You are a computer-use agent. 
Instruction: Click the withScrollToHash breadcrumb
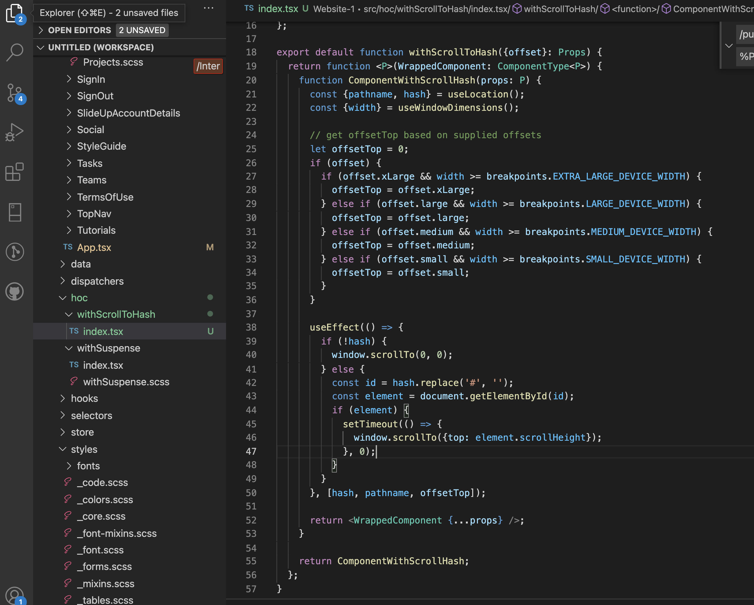point(561,9)
